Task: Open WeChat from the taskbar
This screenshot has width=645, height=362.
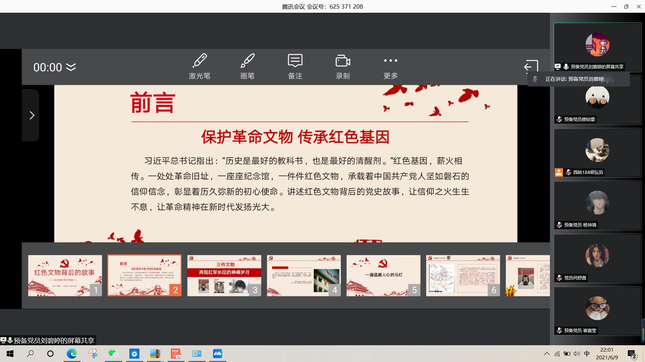Action: coord(113,354)
